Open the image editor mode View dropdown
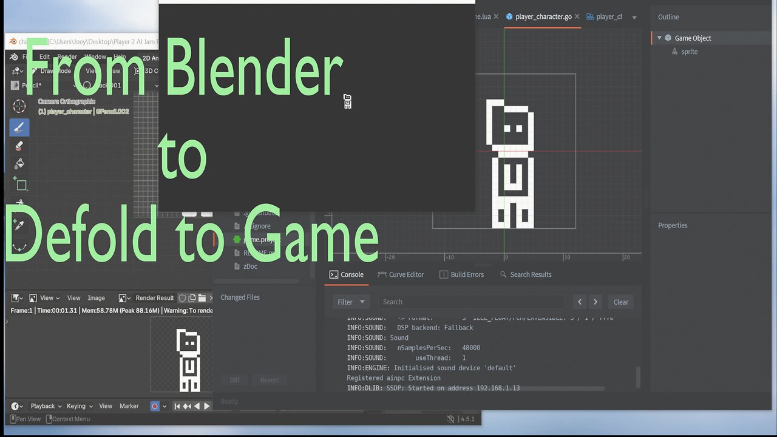This screenshot has height=437, width=777. (x=45, y=298)
